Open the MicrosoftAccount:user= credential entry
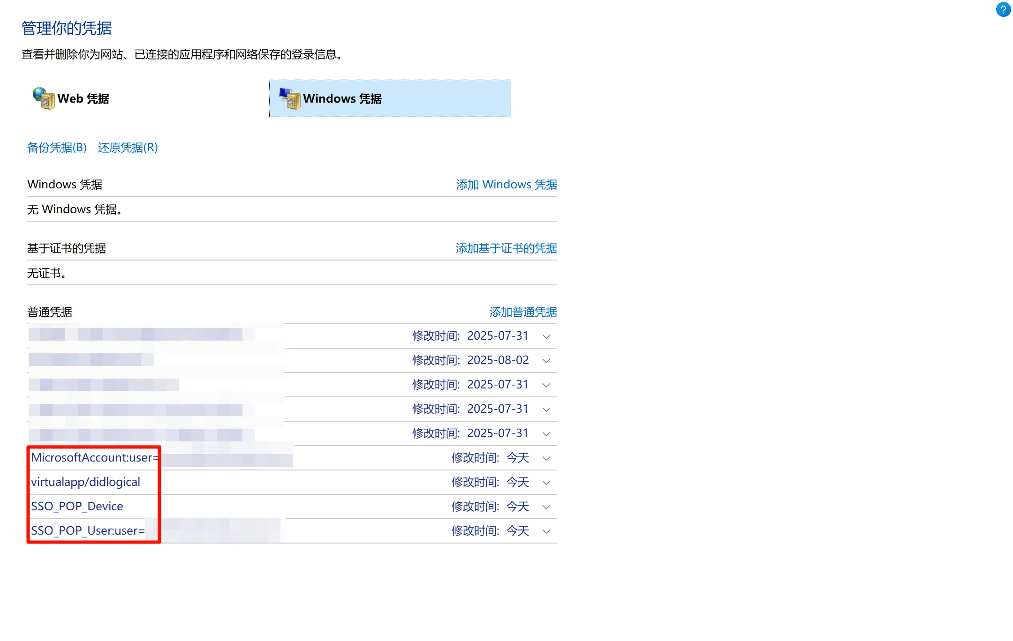 tap(94, 458)
